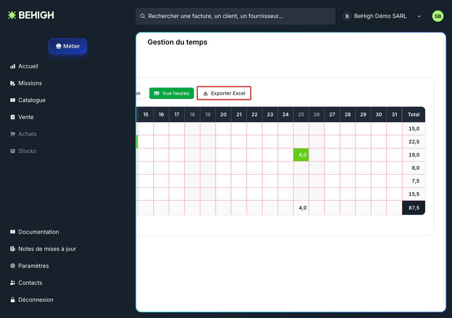Select Achats in the sidebar
Image resolution: width=452 pixels, height=318 pixels.
point(28,134)
